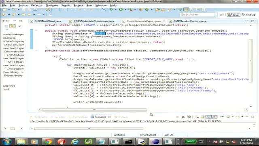Viewport: 259px width, 146px height.
Task: Click the Open Perspective icon
Action: (222, 15)
